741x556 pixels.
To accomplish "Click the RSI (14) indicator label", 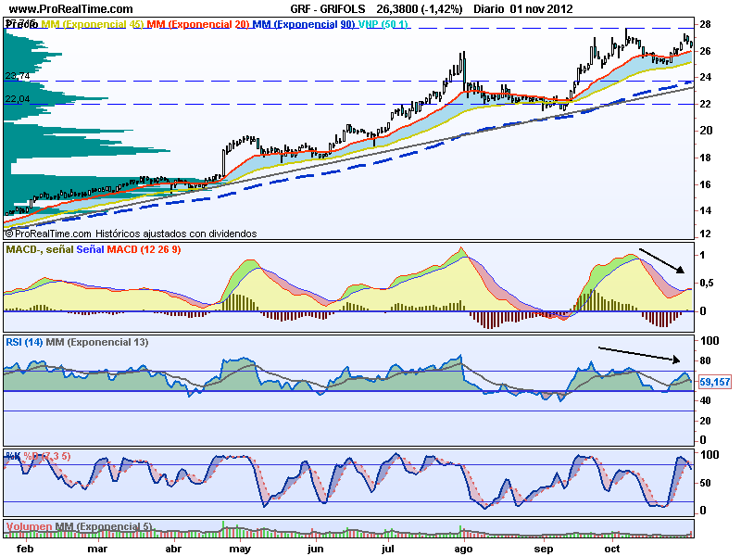I will tap(24, 343).
